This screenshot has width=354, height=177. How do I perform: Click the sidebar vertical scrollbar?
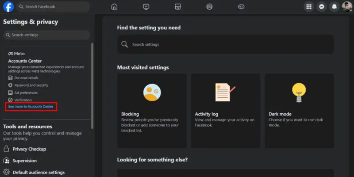[92, 86]
